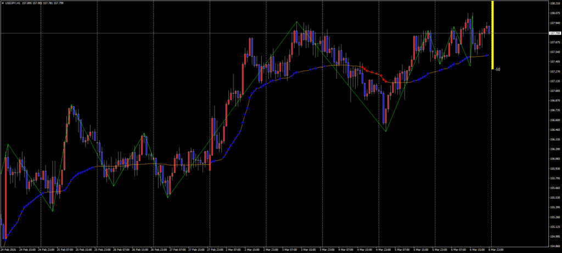
Task: Click the -50 text label near yellow bar
Action: point(497,70)
